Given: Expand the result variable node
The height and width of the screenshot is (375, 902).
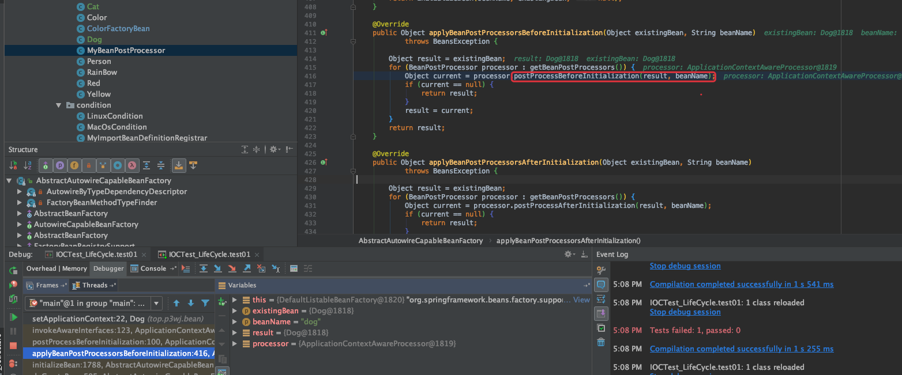Looking at the screenshot, I should [x=235, y=333].
